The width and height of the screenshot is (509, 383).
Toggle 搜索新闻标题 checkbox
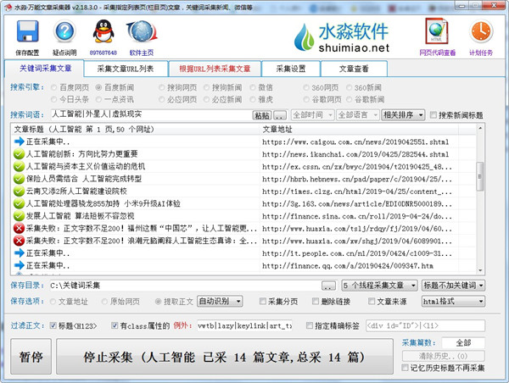coord(433,114)
